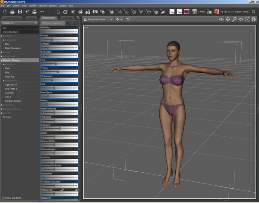Screen dimensions: 259x203
Task: Expand the Transforms tree node
Action: tap(4, 40)
